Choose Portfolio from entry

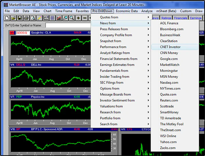click(121, 118)
